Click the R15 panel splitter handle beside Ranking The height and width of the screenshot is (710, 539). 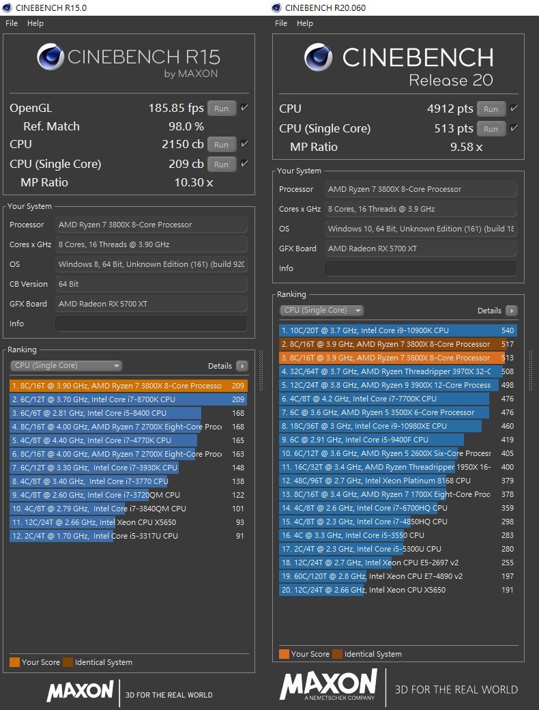(261, 370)
